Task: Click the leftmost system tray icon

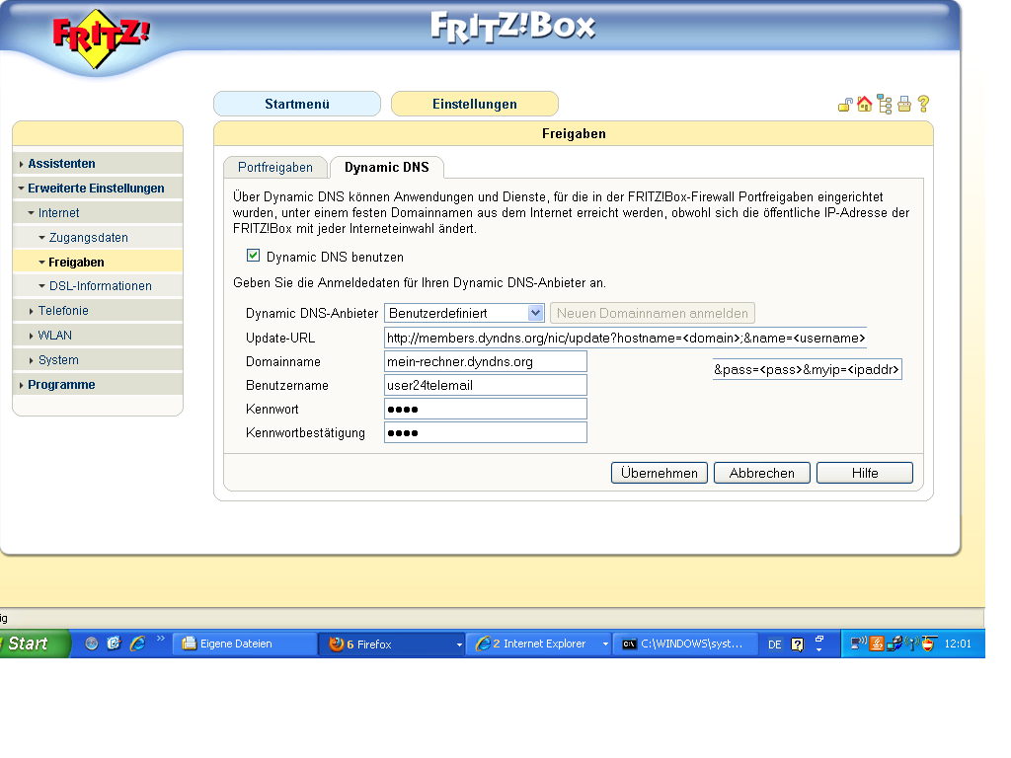Action: pos(858,644)
